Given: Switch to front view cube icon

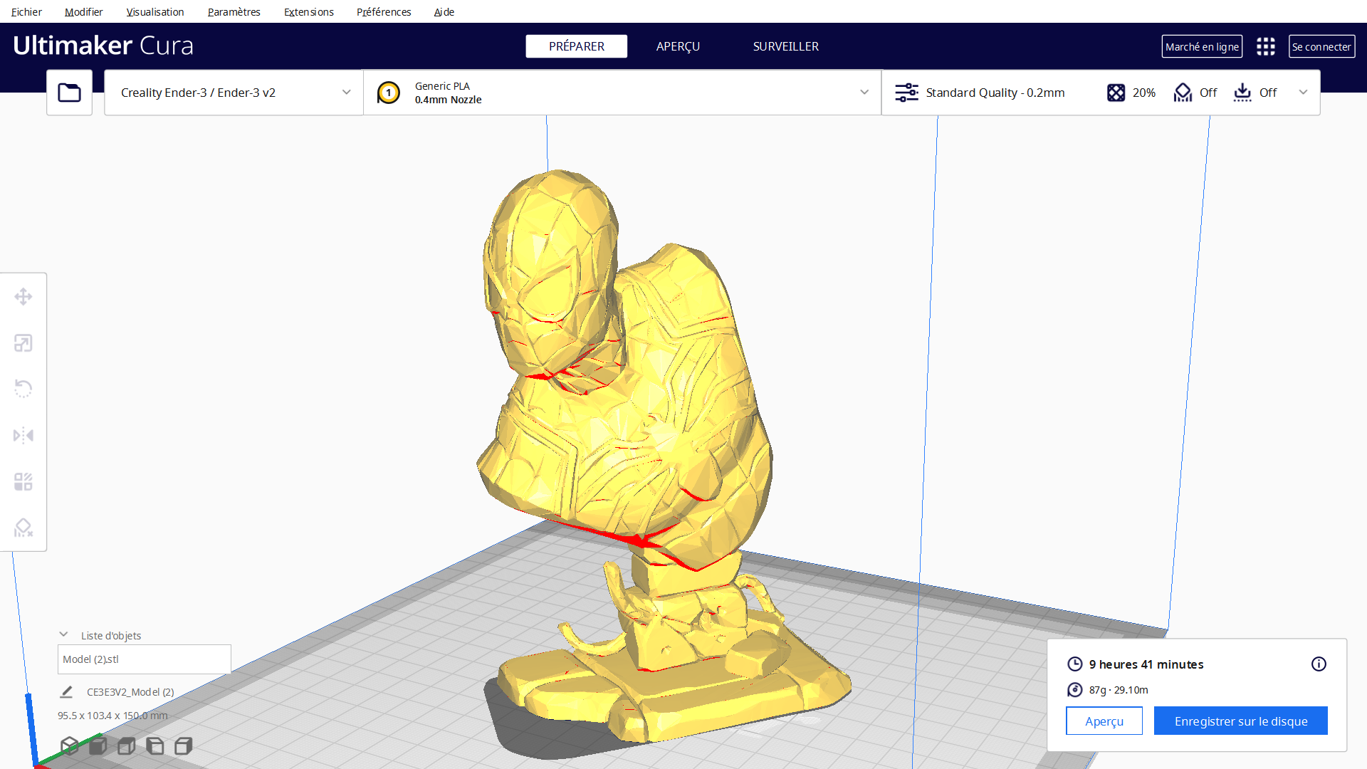Looking at the screenshot, I should (98, 746).
